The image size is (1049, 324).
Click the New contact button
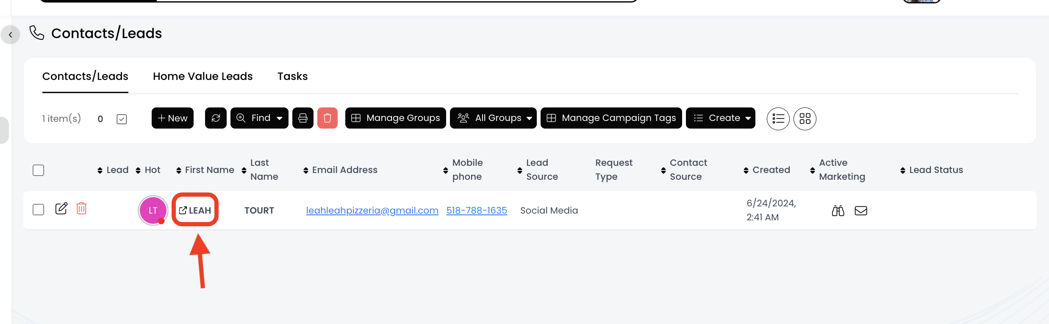pos(172,118)
